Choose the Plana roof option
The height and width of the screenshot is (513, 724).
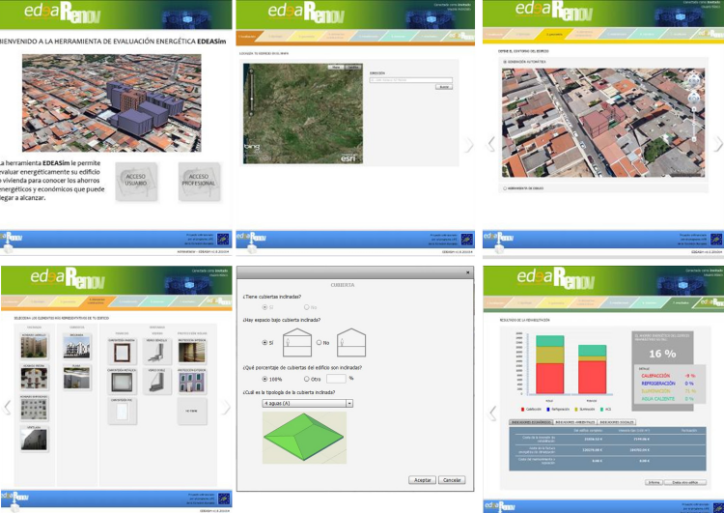[76, 378]
